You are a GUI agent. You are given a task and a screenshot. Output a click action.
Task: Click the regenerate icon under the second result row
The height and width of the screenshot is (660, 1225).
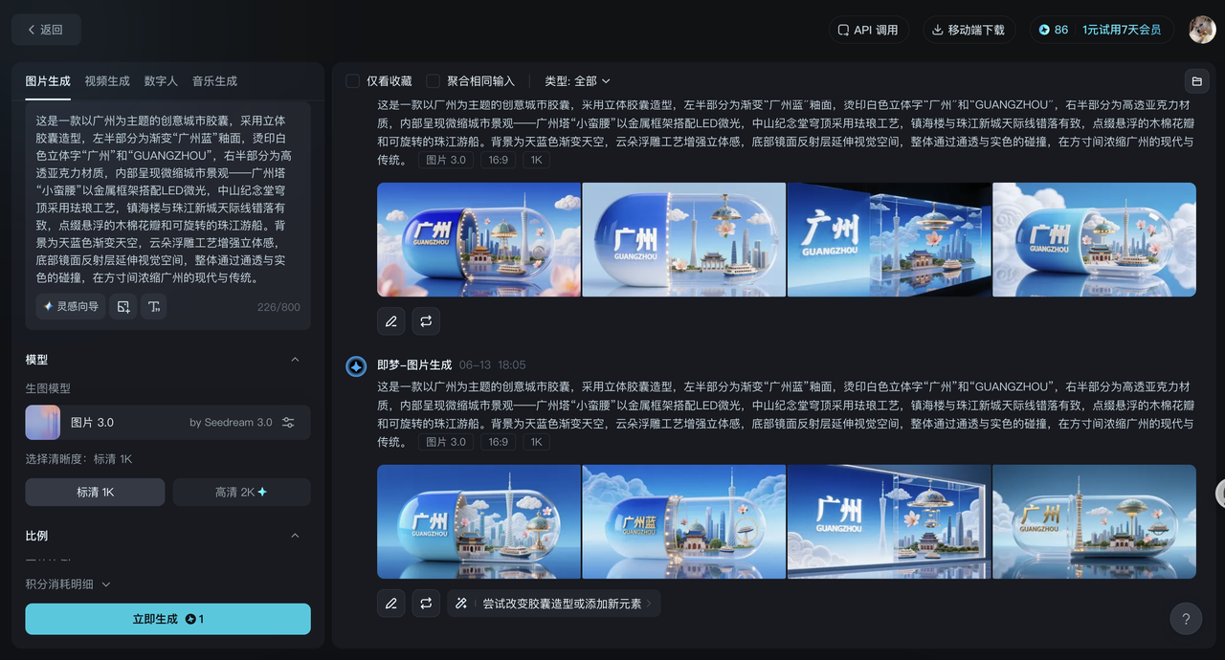coord(425,604)
